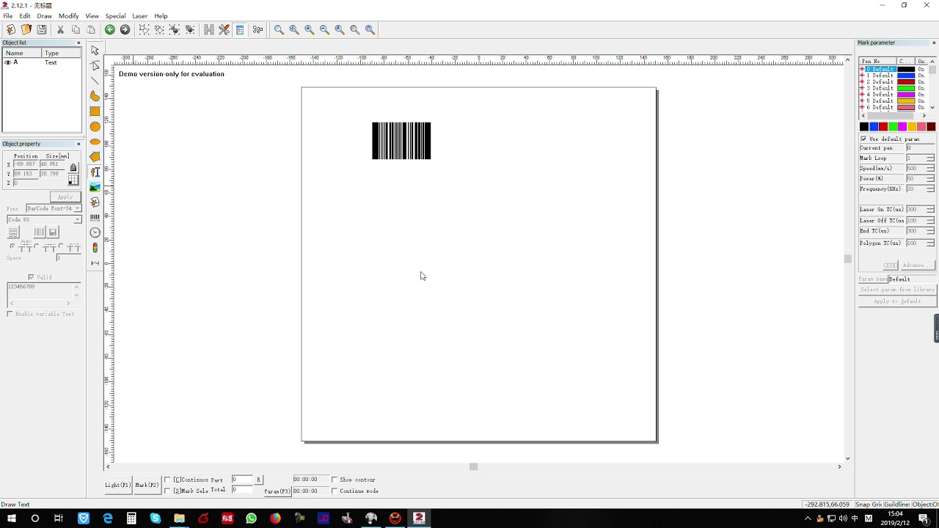
Task: Select the Pick arrow tool
Action: pos(95,51)
